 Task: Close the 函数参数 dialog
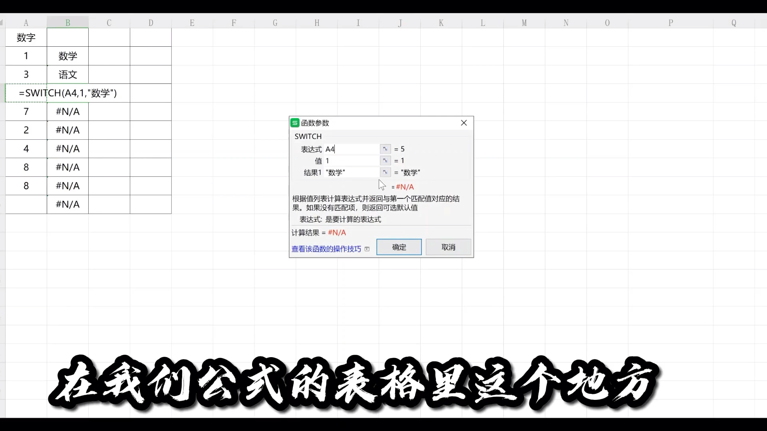coord(464,123)
